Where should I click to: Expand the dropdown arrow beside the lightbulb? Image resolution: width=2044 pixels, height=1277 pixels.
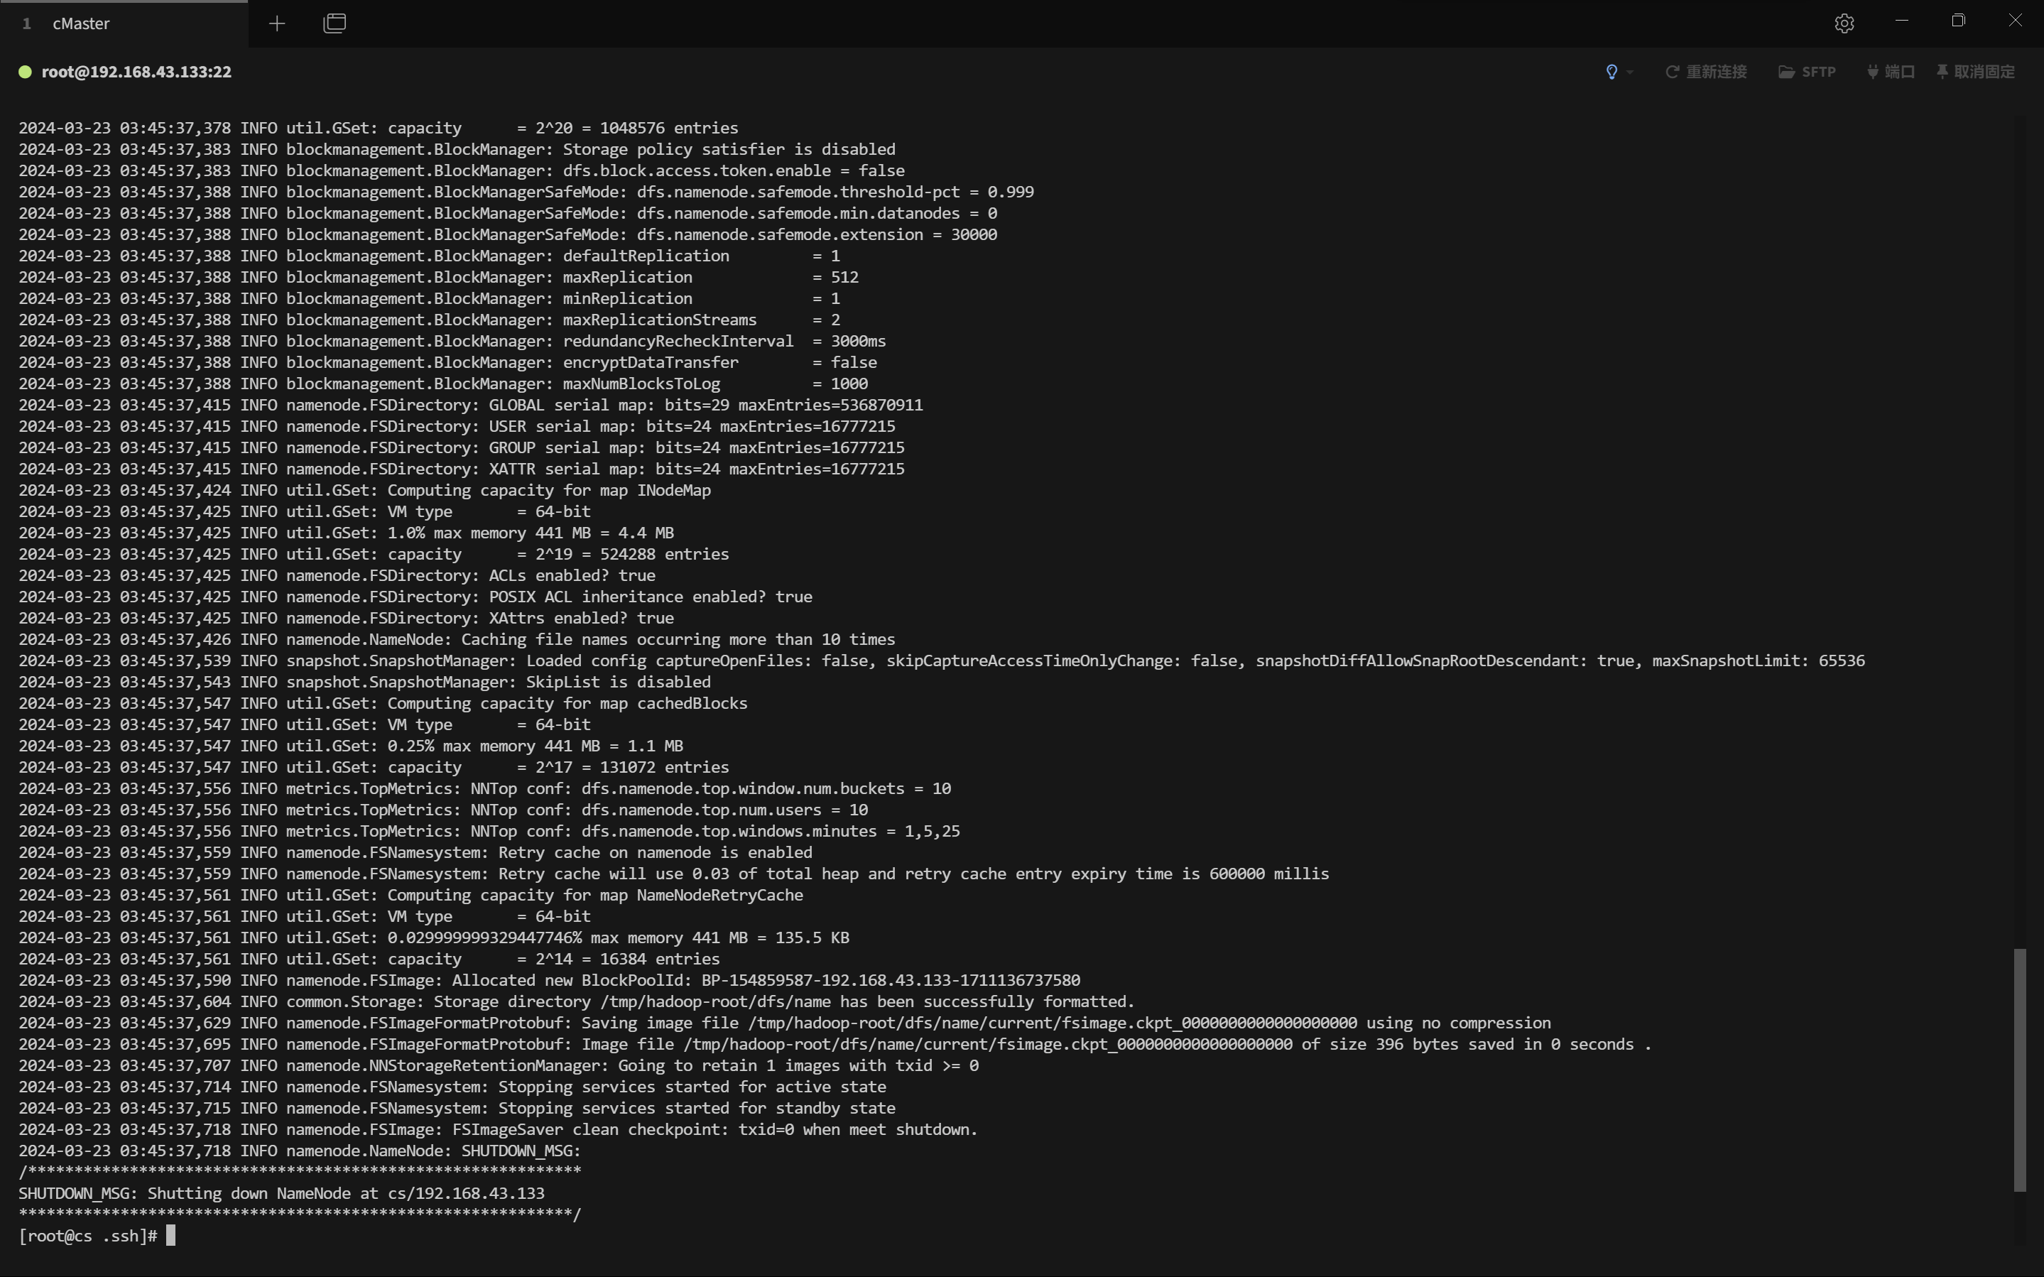1629,72
